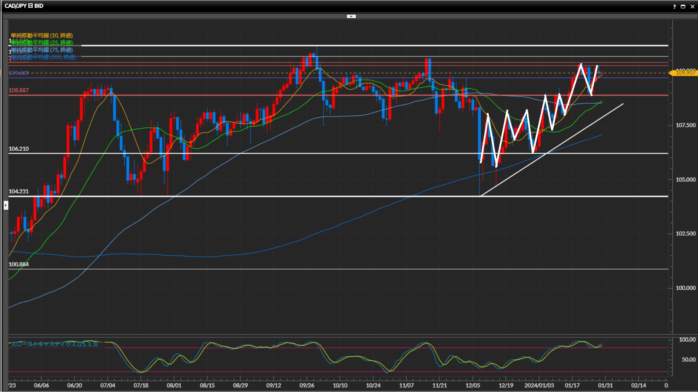This screenshot has height=392, width=698.
Task: Click the 109.689 dashed price line label
Action: [19, 73]
